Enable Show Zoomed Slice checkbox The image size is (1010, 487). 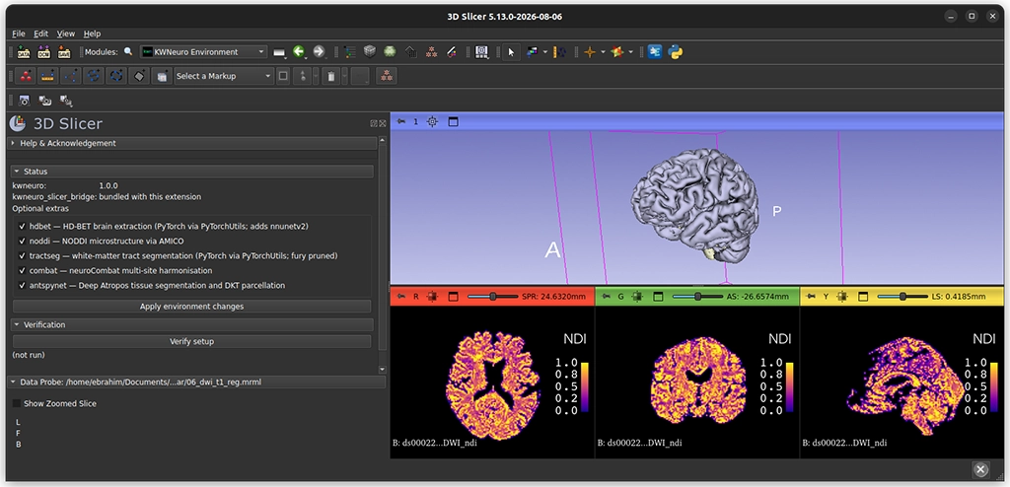pos(17,403)
